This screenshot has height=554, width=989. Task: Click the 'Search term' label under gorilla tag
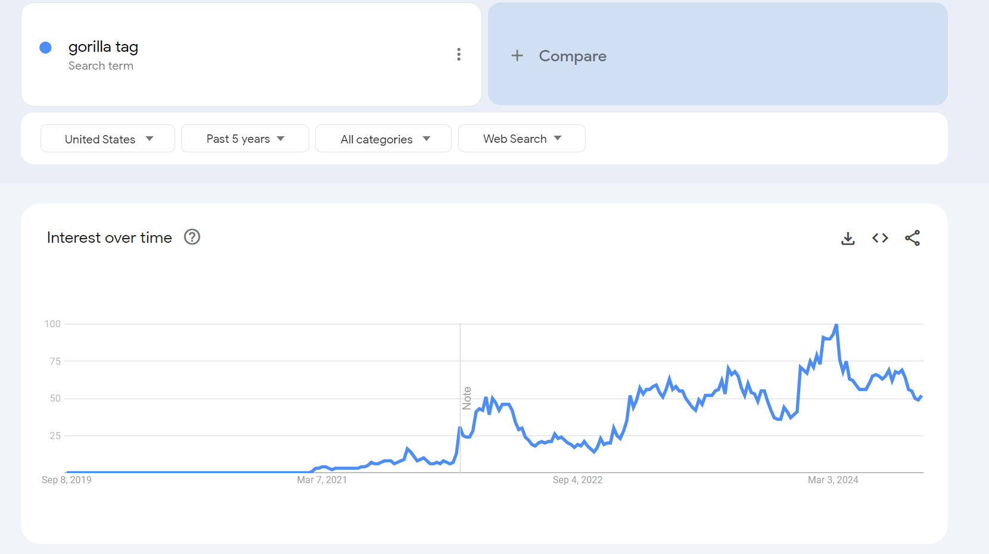[x=101, y=65]
